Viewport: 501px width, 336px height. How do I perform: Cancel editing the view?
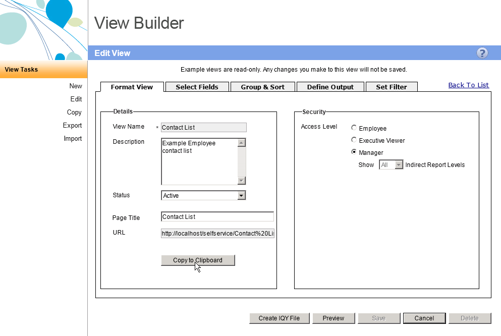[x=424, y=318]
